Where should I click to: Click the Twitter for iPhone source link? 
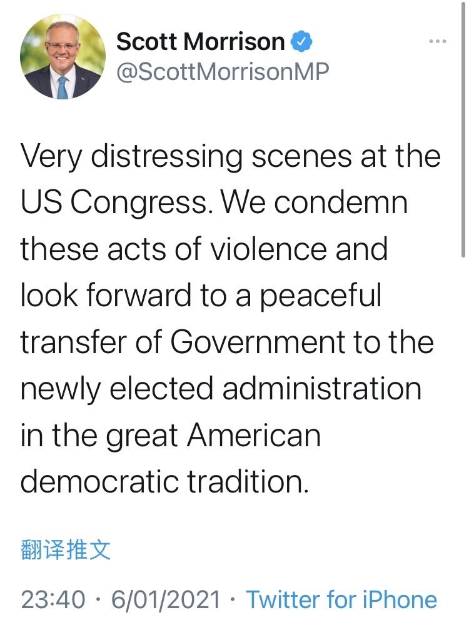click(341, 599)
